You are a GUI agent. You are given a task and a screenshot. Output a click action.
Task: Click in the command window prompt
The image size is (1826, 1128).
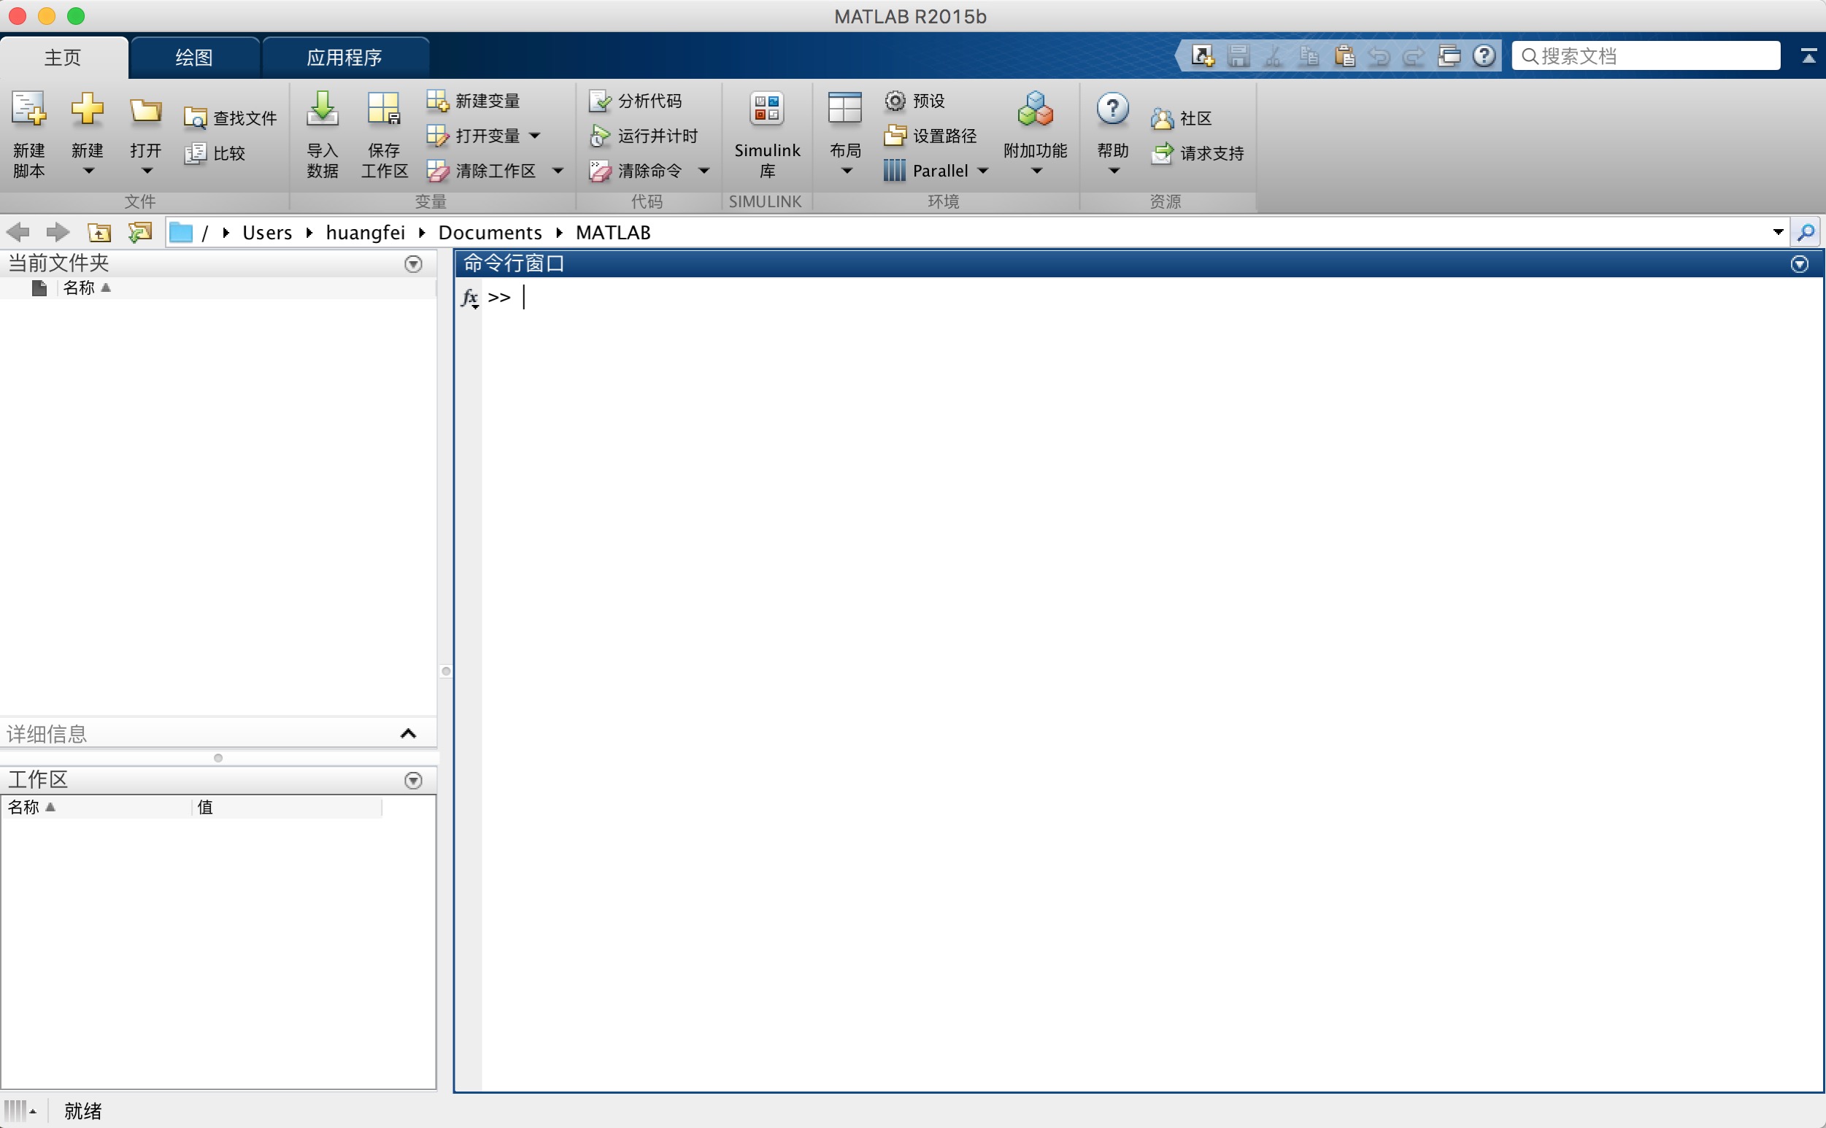point(525,298)
